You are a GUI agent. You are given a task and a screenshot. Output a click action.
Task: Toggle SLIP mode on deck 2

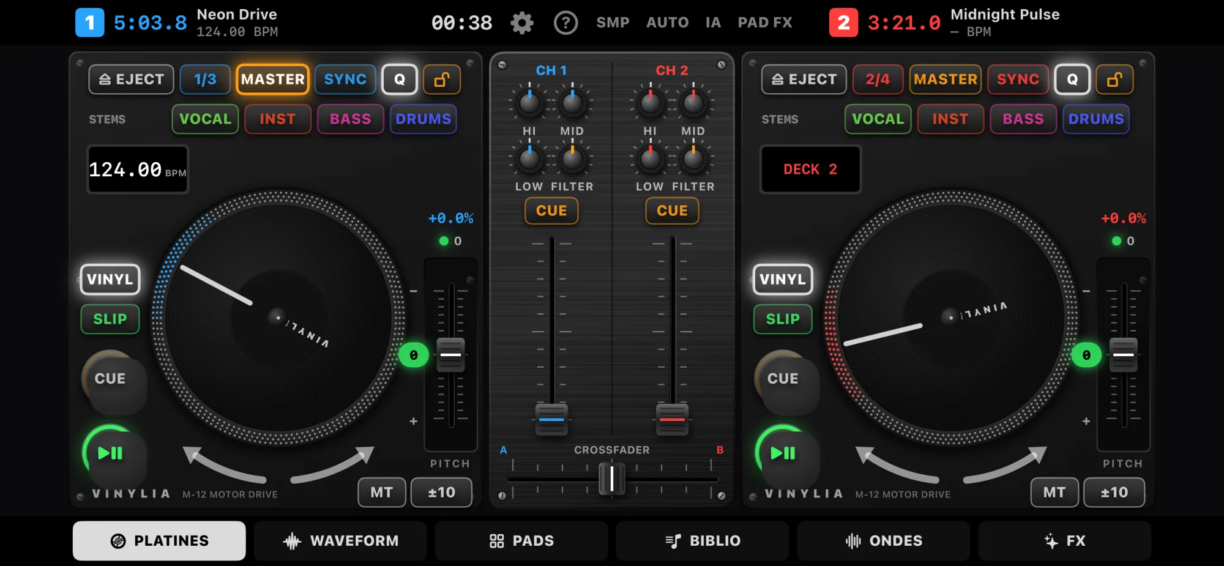[x=783, y=319]
